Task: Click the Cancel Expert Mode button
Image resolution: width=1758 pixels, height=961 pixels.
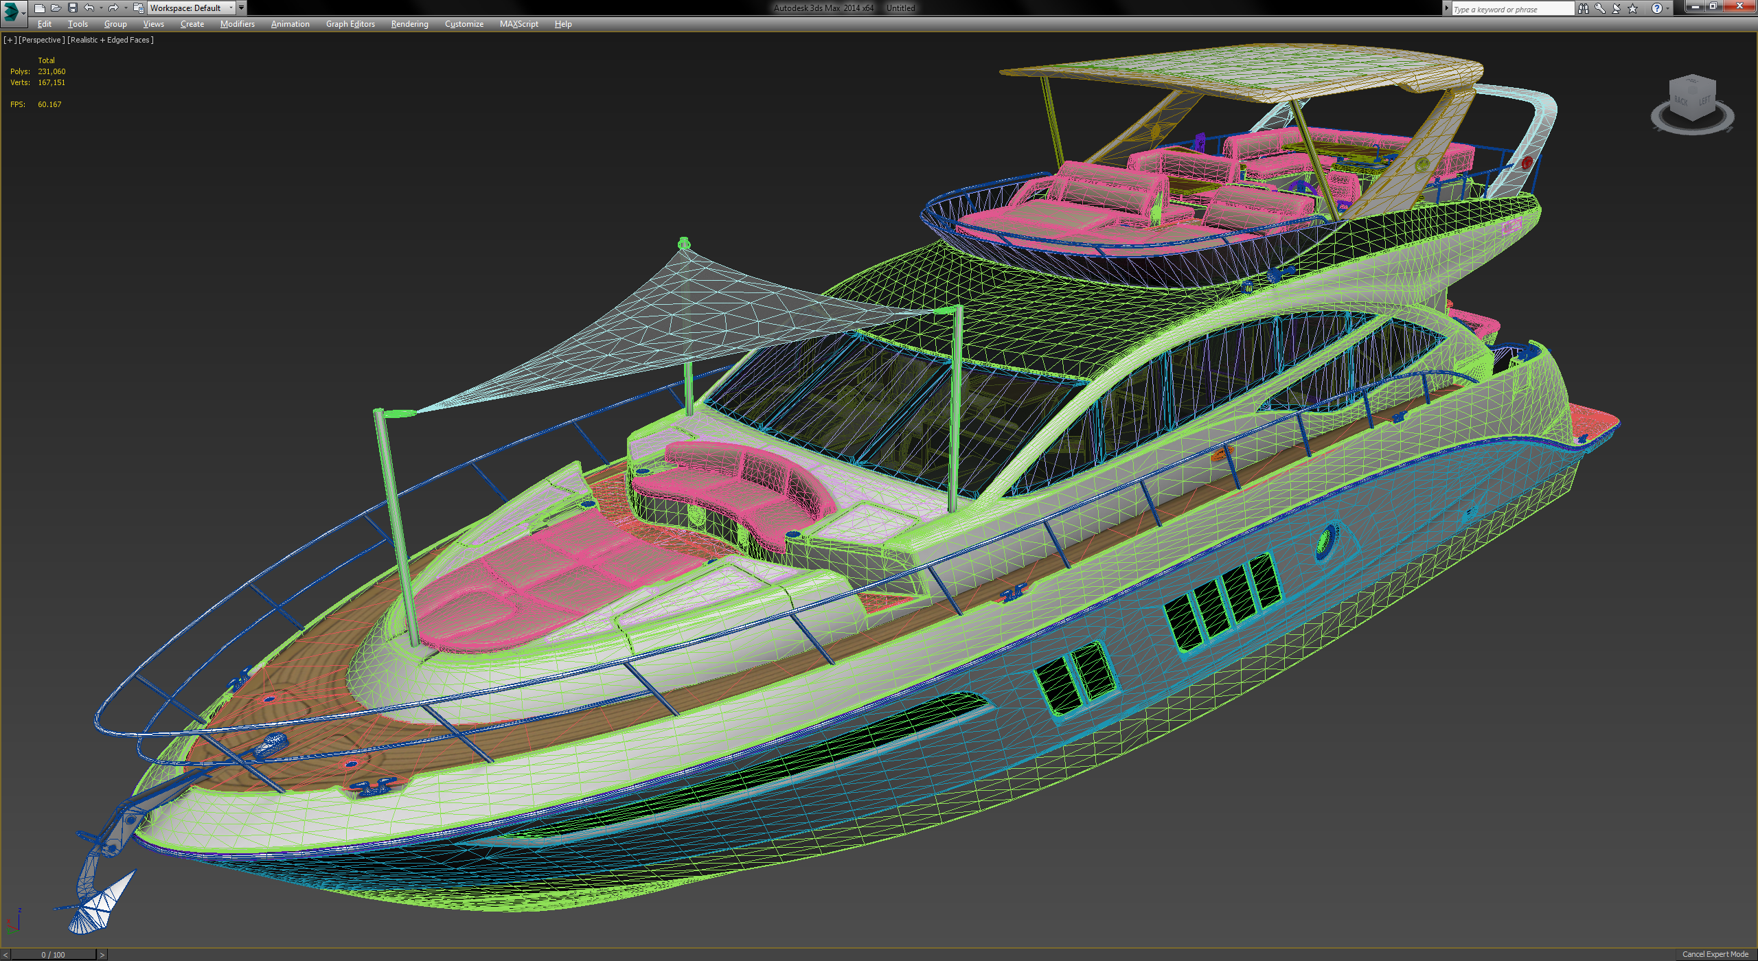Action: (1714, 953)
